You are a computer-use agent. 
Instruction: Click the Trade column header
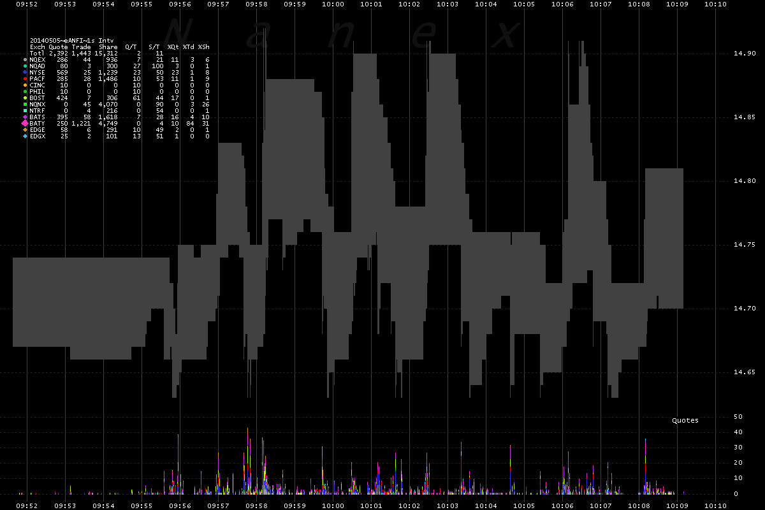click(x=82, y=47)
